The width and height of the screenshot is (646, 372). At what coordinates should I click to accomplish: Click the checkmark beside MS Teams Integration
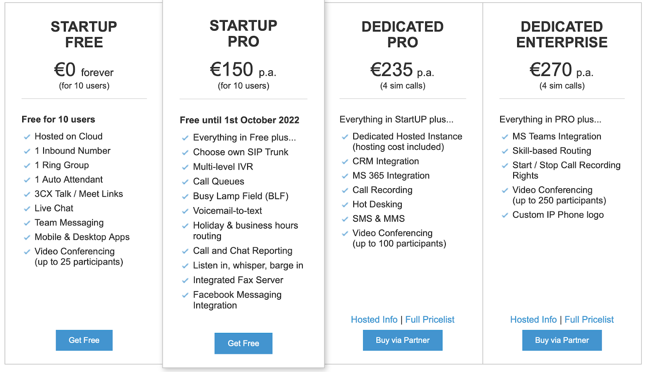505,137
